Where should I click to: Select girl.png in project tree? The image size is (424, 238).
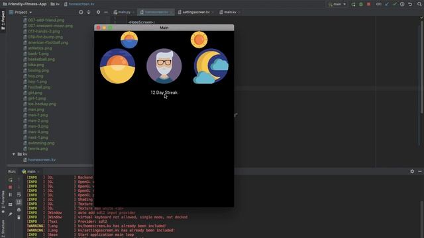(x=35, y=93)
